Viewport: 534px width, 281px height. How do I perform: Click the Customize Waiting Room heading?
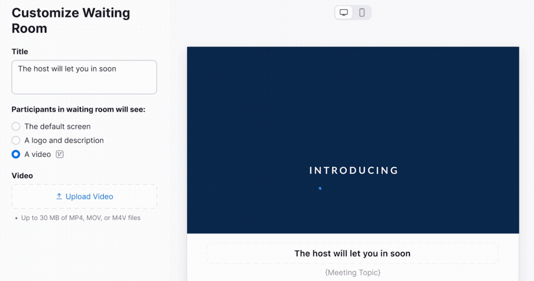coord(71,20)
